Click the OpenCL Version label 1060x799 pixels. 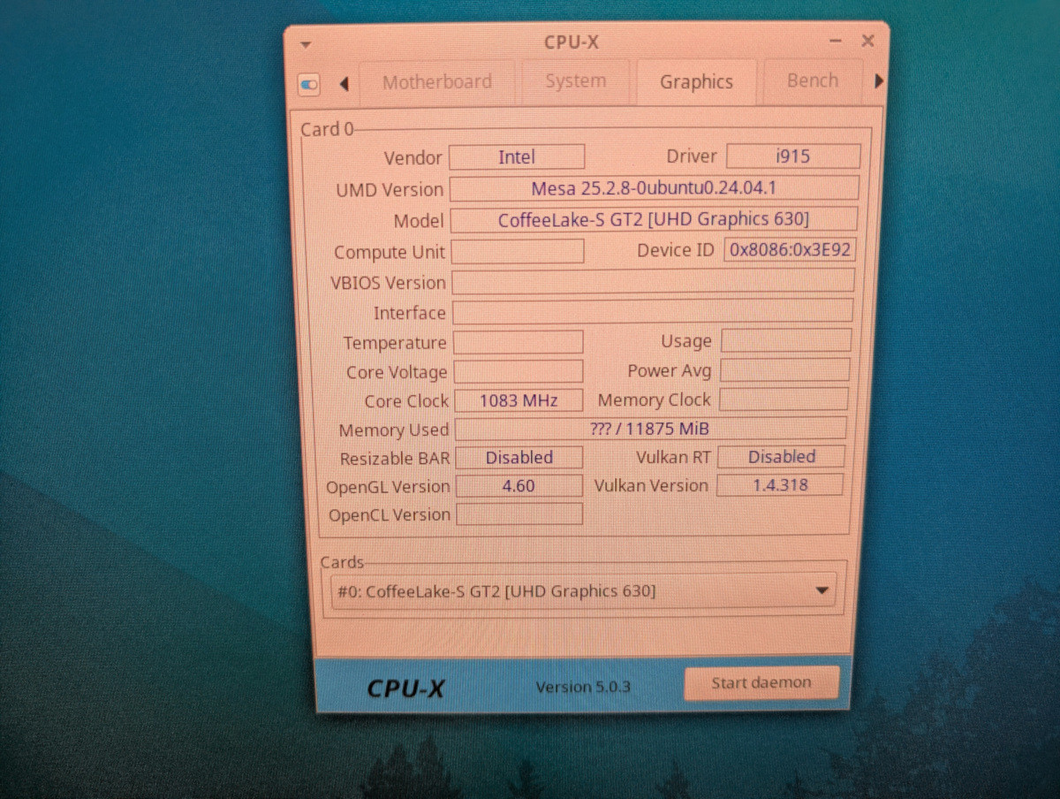point(390,514)
